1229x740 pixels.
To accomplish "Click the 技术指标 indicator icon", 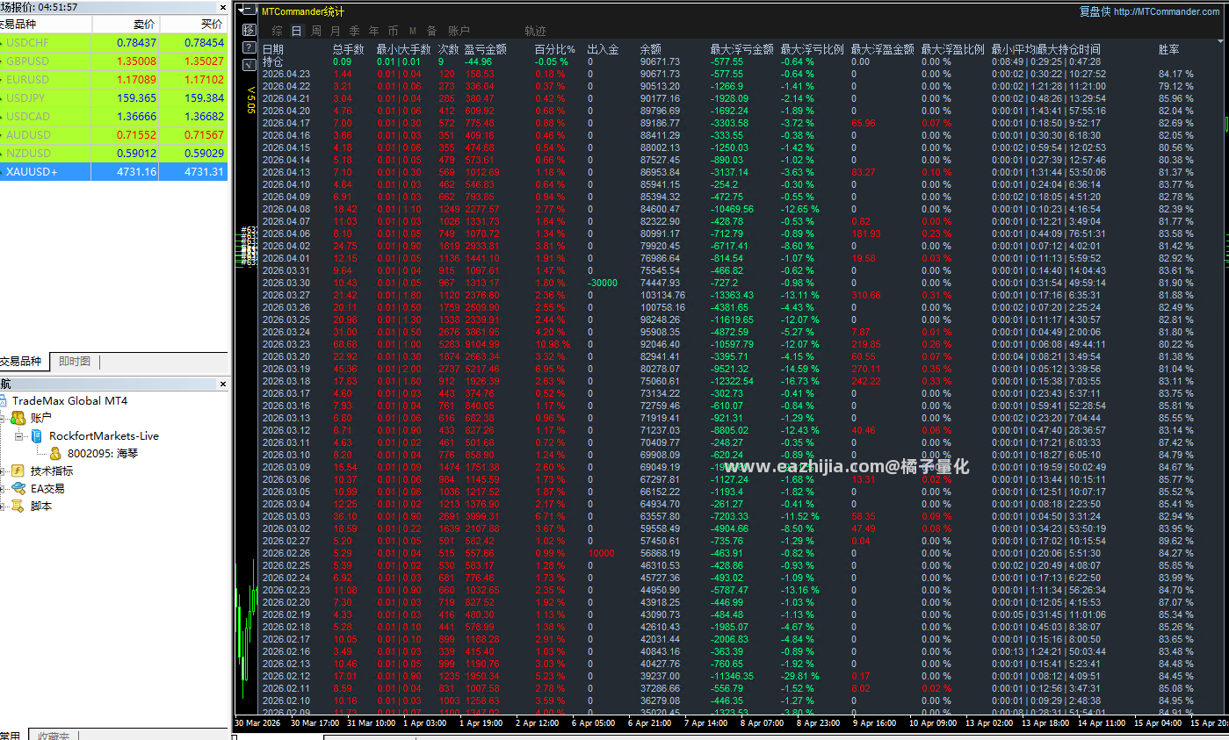I will click(18, 471).
